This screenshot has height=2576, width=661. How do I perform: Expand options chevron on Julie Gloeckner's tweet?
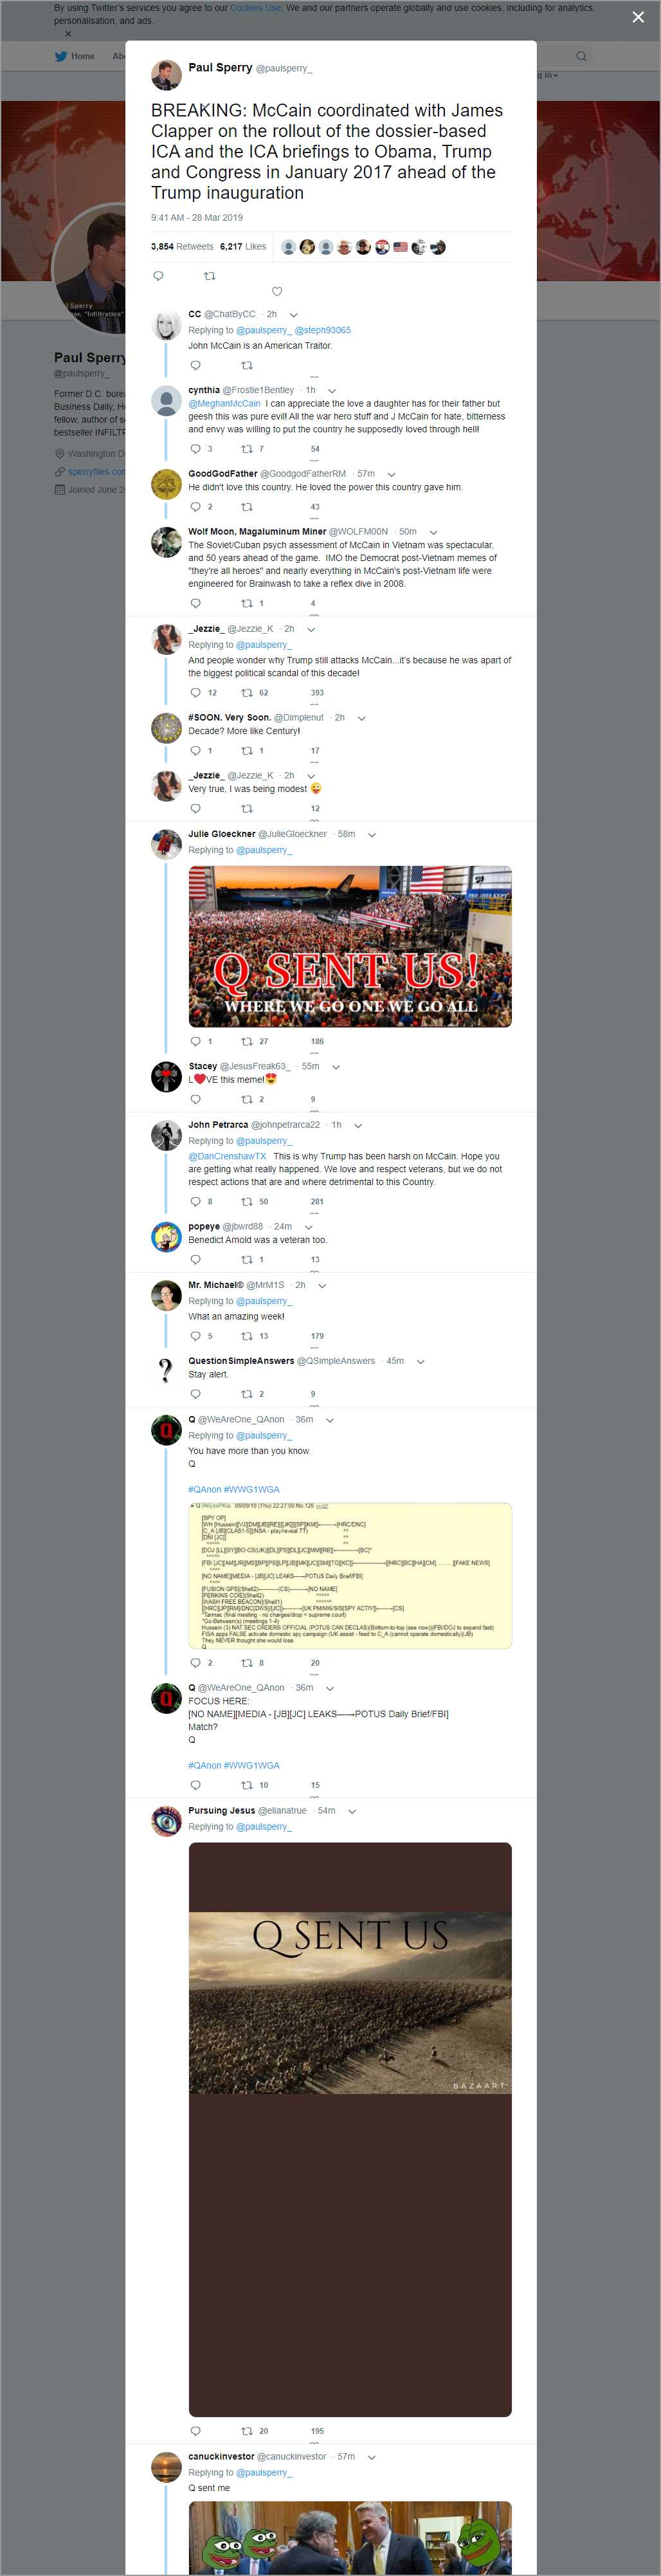[x=372, y=835]
